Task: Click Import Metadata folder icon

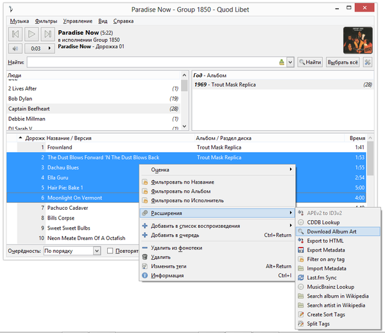Action: (x=301, y=268)
